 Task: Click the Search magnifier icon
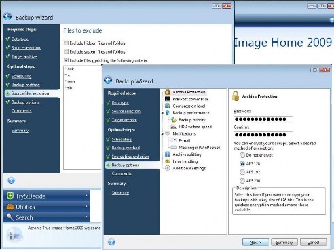pos(10,217)
